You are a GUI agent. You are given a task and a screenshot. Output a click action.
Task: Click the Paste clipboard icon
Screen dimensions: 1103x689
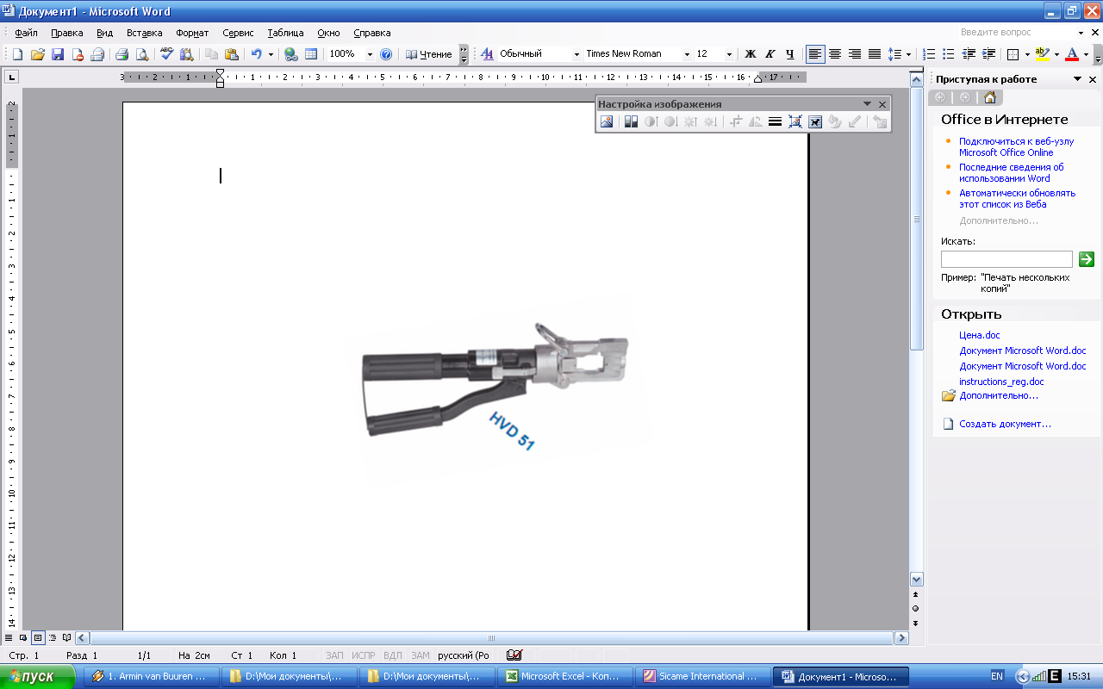tap(232, 54)
